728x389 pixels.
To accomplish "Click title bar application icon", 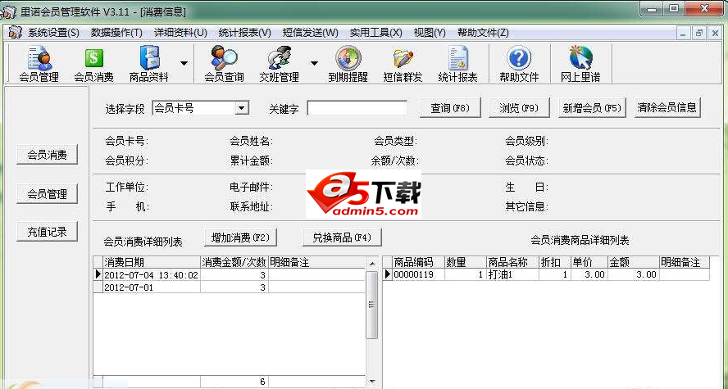I will click(x=9, y=11).
